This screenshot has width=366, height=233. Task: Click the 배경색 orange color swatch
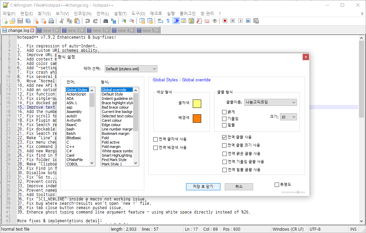point(197,118)
